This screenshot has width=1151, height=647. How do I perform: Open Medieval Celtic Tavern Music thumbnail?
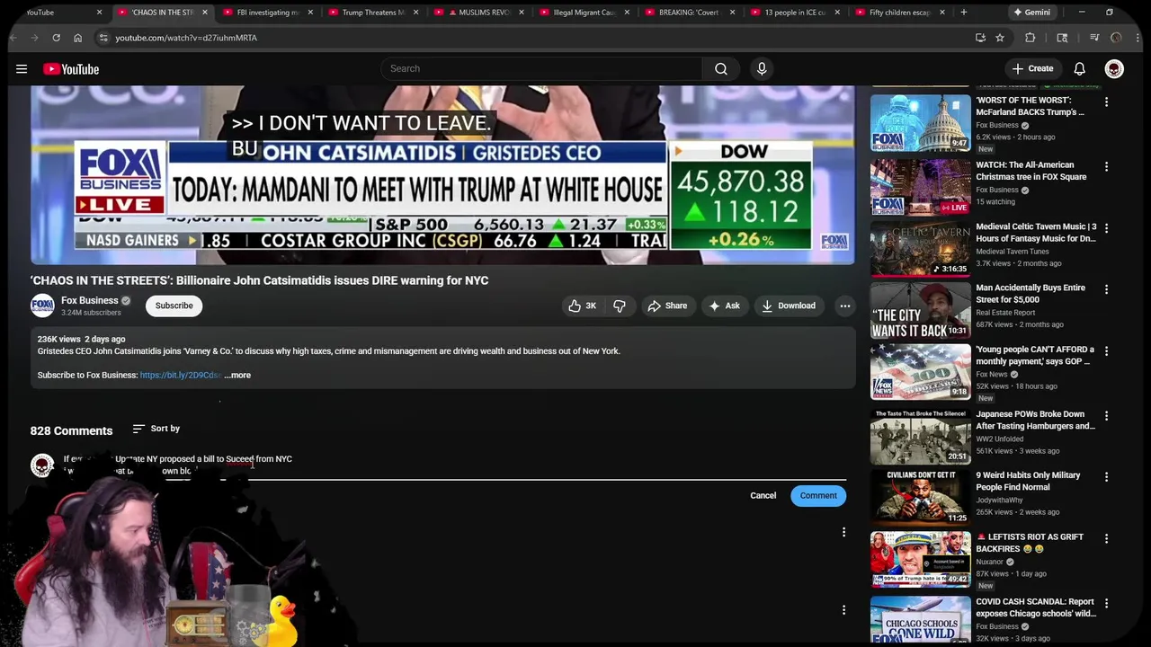pyautogui.click(x=920, y=249)
